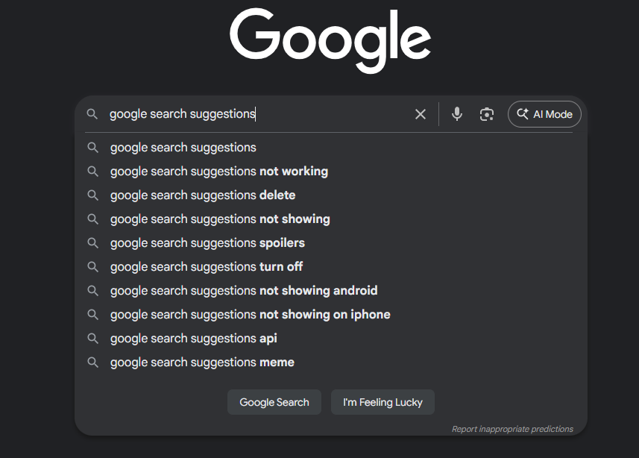The height and width of the screenshot is (458, 639).
Task: Select suggestion 'not showing android'
Action: (244, 290)
